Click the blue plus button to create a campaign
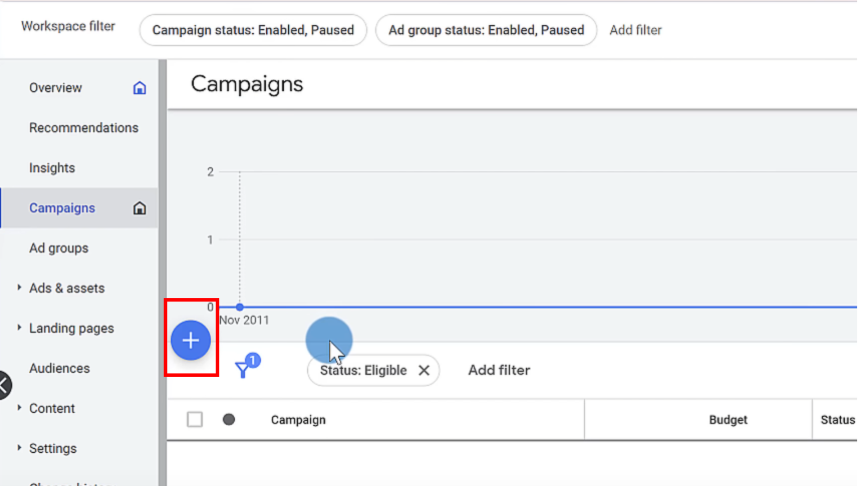Screen dimensions: 865x486 191,340
